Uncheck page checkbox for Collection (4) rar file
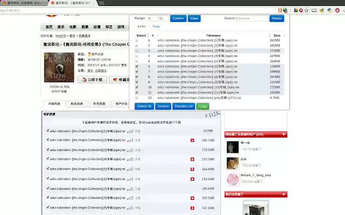Image resolution: width=345 pixels, height=215 pixels. pyautogui.click(x=48, y=159)
